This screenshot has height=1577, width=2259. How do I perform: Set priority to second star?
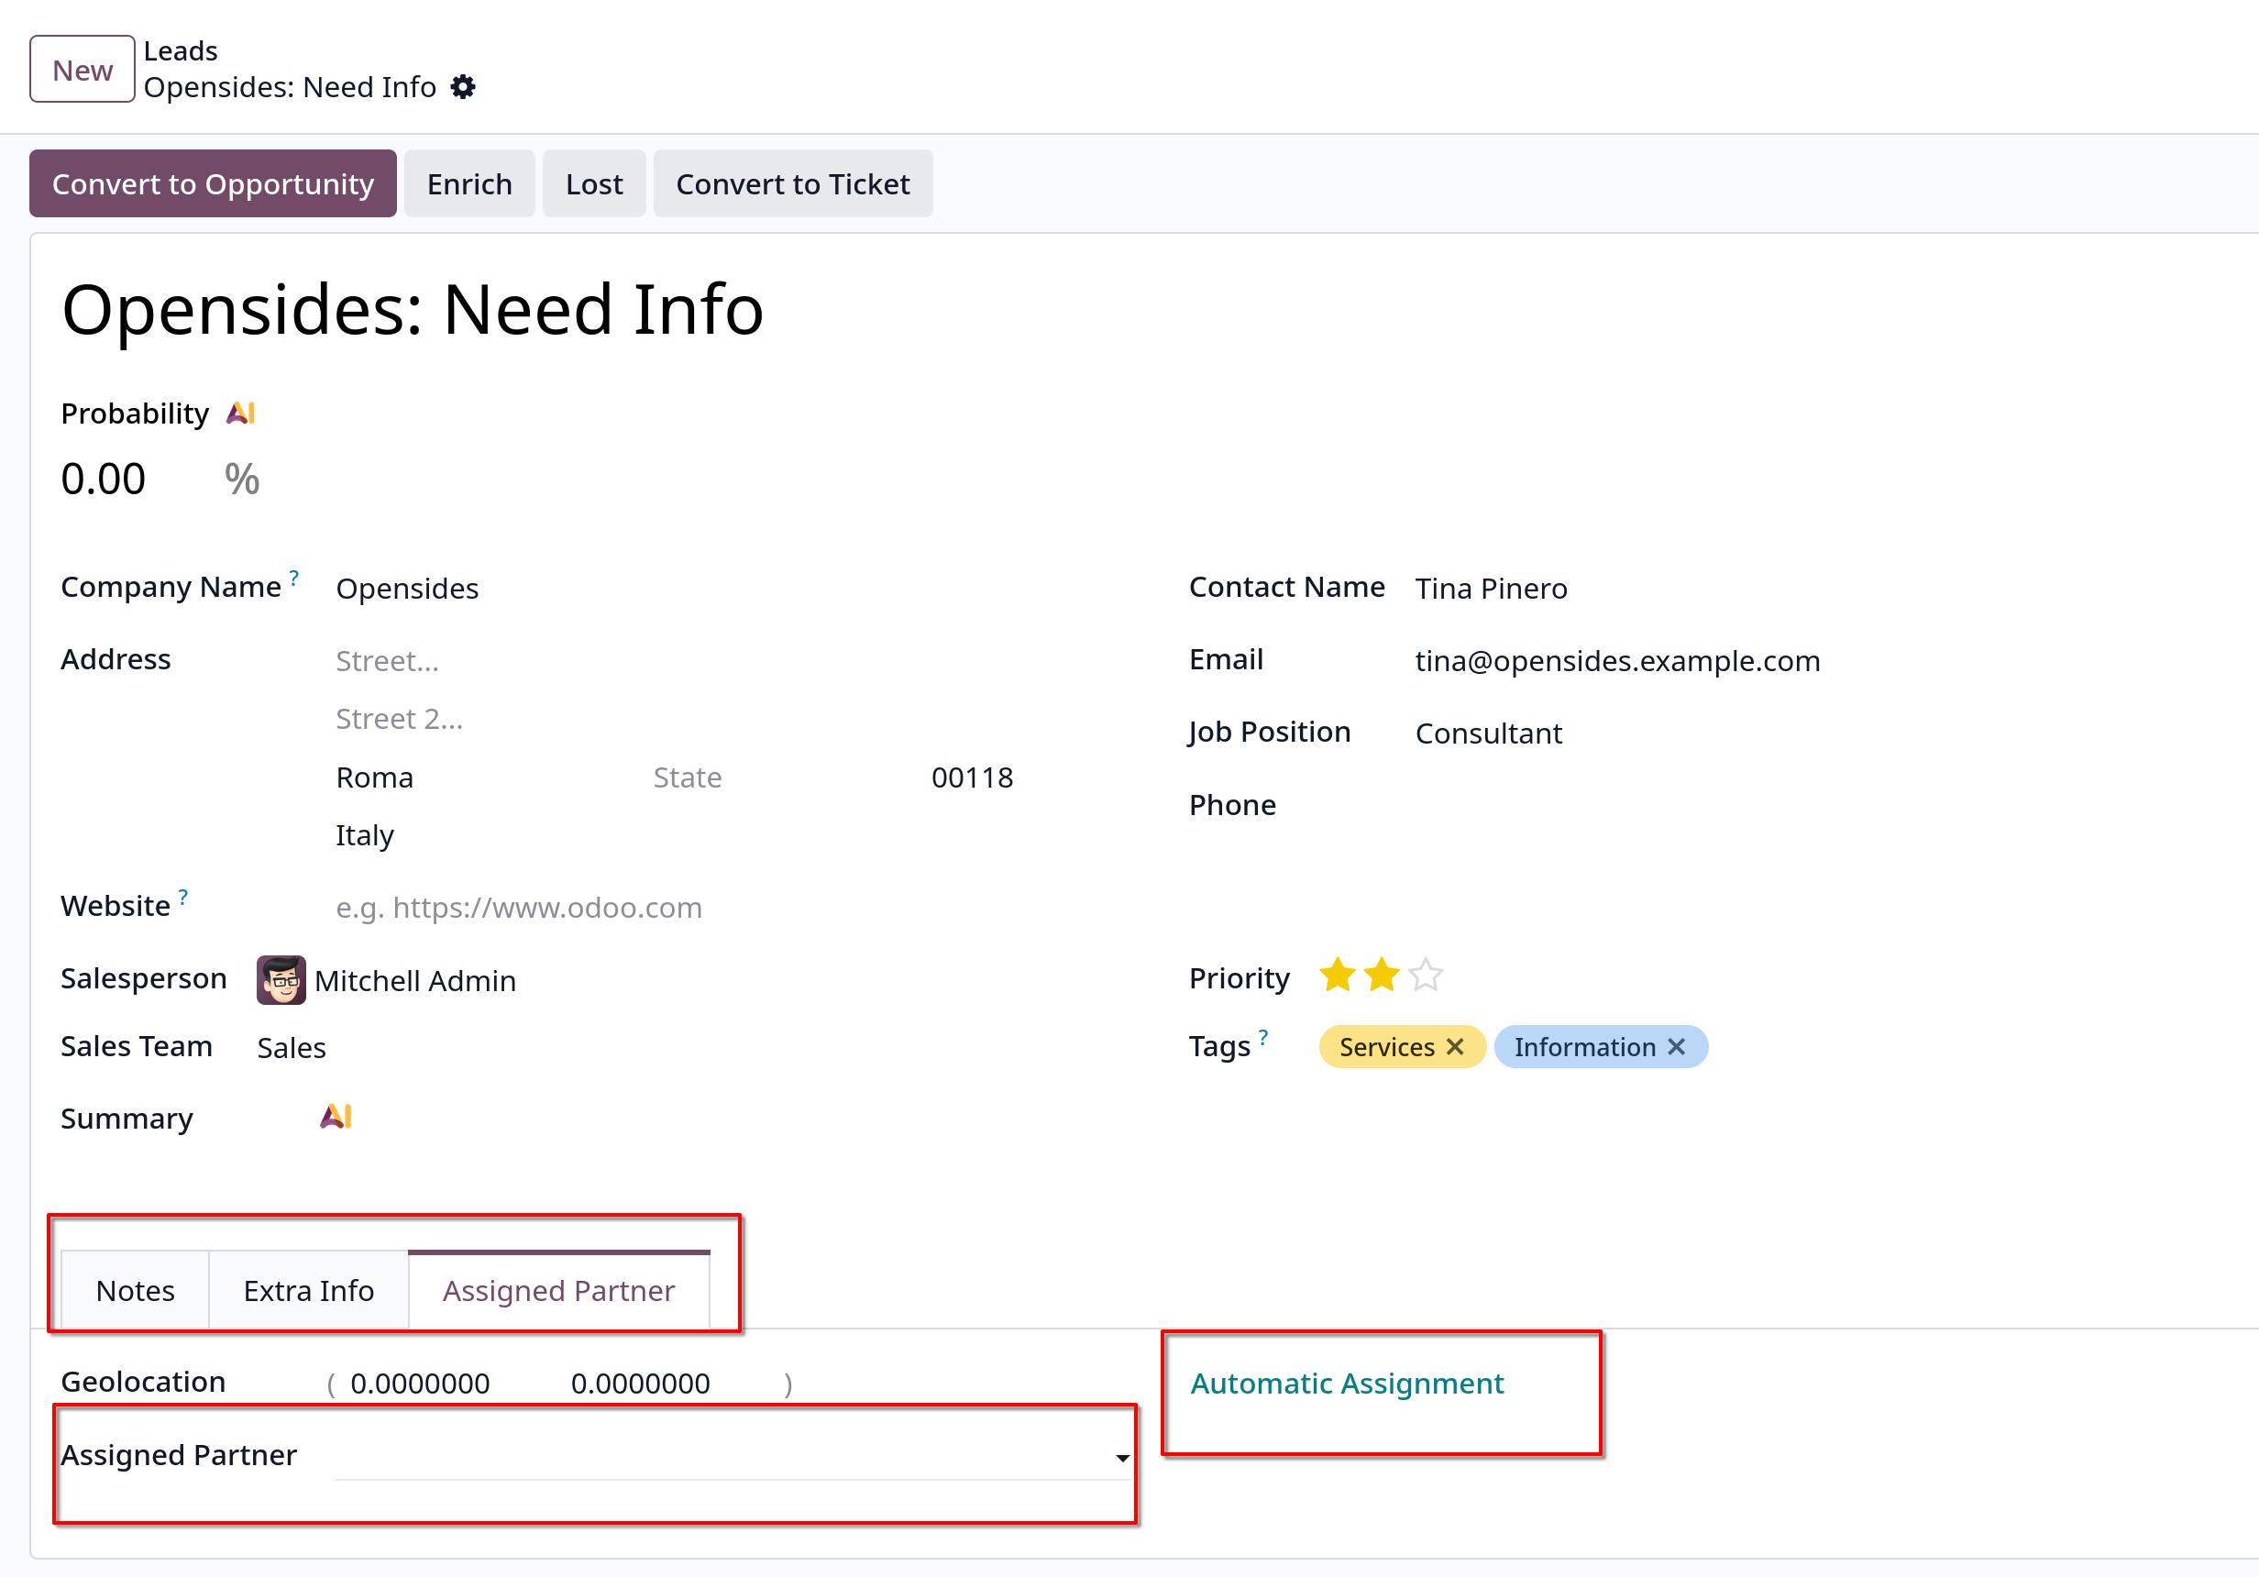point(1383,975)
